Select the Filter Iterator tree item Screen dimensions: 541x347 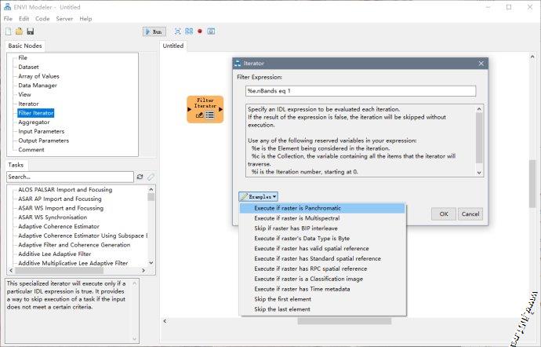point(36,113)
